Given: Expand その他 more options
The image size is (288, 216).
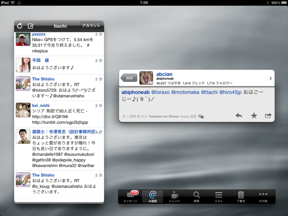Looking at the screenshot, I should [263, 197].
